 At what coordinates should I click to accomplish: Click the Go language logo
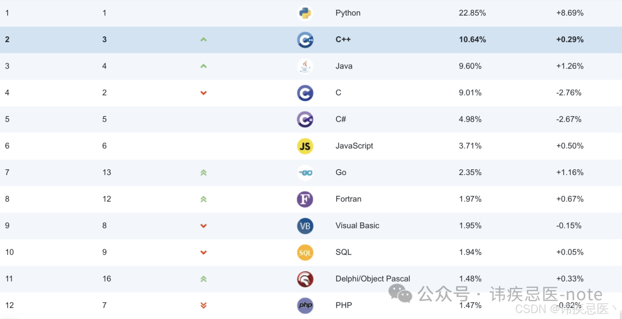pyautogui.click(x=305, y=173)
